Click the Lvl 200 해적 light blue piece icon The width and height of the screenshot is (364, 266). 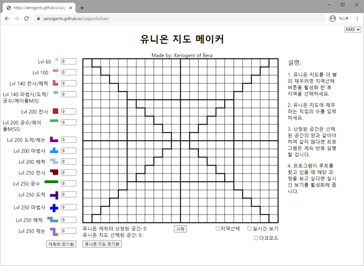pyautogui.click(x=54, y=161)
